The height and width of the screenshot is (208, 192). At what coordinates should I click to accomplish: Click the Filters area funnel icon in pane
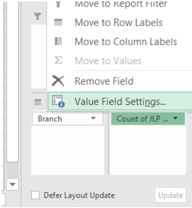click(37, 16)
